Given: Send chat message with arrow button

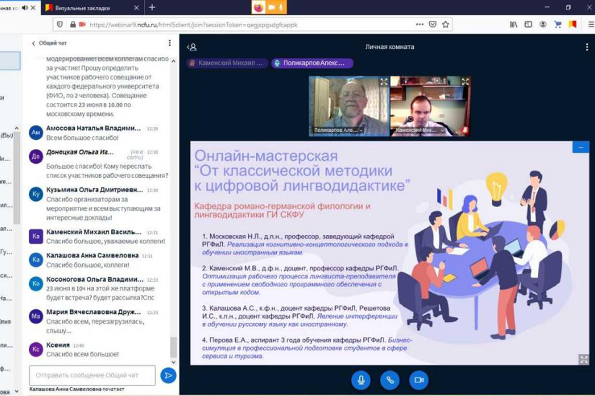Looking at the screenshot, I should click(x=169, y=376).
